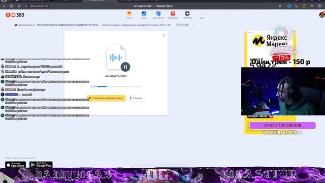Reload the page in browser

click(19, 6)
